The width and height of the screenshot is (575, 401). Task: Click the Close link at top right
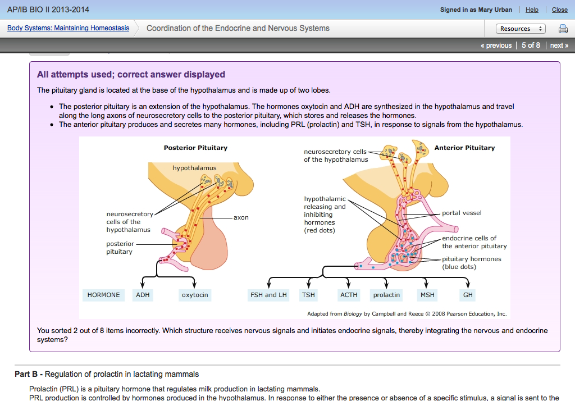tap(559, 10)
